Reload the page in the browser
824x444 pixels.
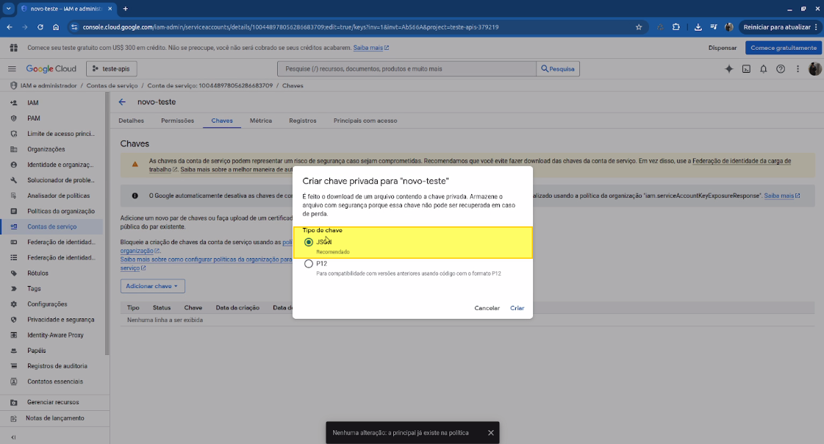coord(40,26)
